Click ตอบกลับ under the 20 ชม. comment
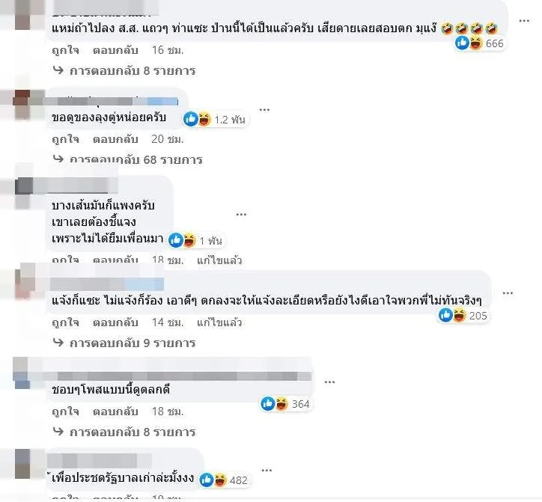Screen dimensions: 542x502 115,139
